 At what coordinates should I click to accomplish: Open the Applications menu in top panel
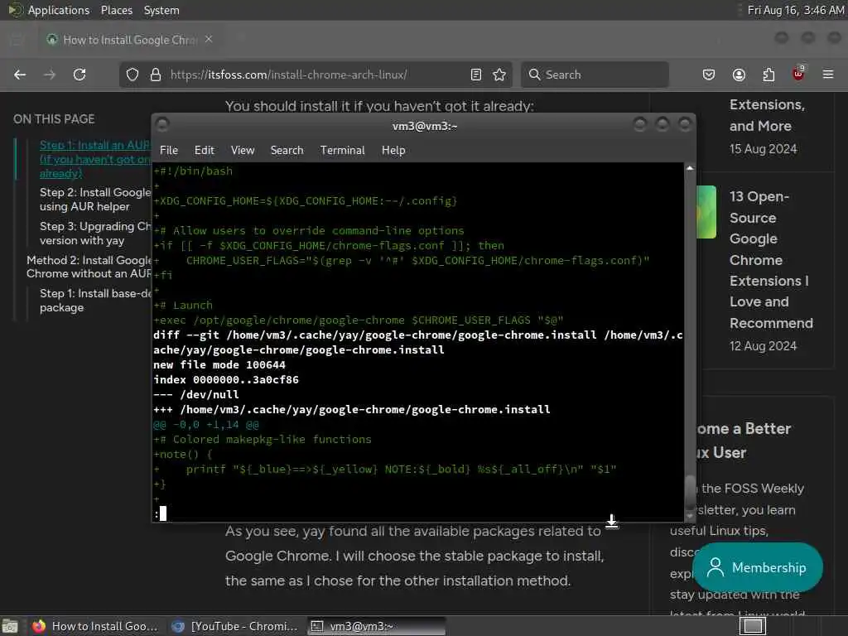[59, 10]
